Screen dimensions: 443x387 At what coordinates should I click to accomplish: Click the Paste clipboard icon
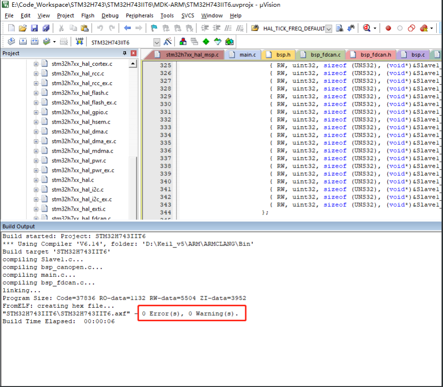coord(85,28)
